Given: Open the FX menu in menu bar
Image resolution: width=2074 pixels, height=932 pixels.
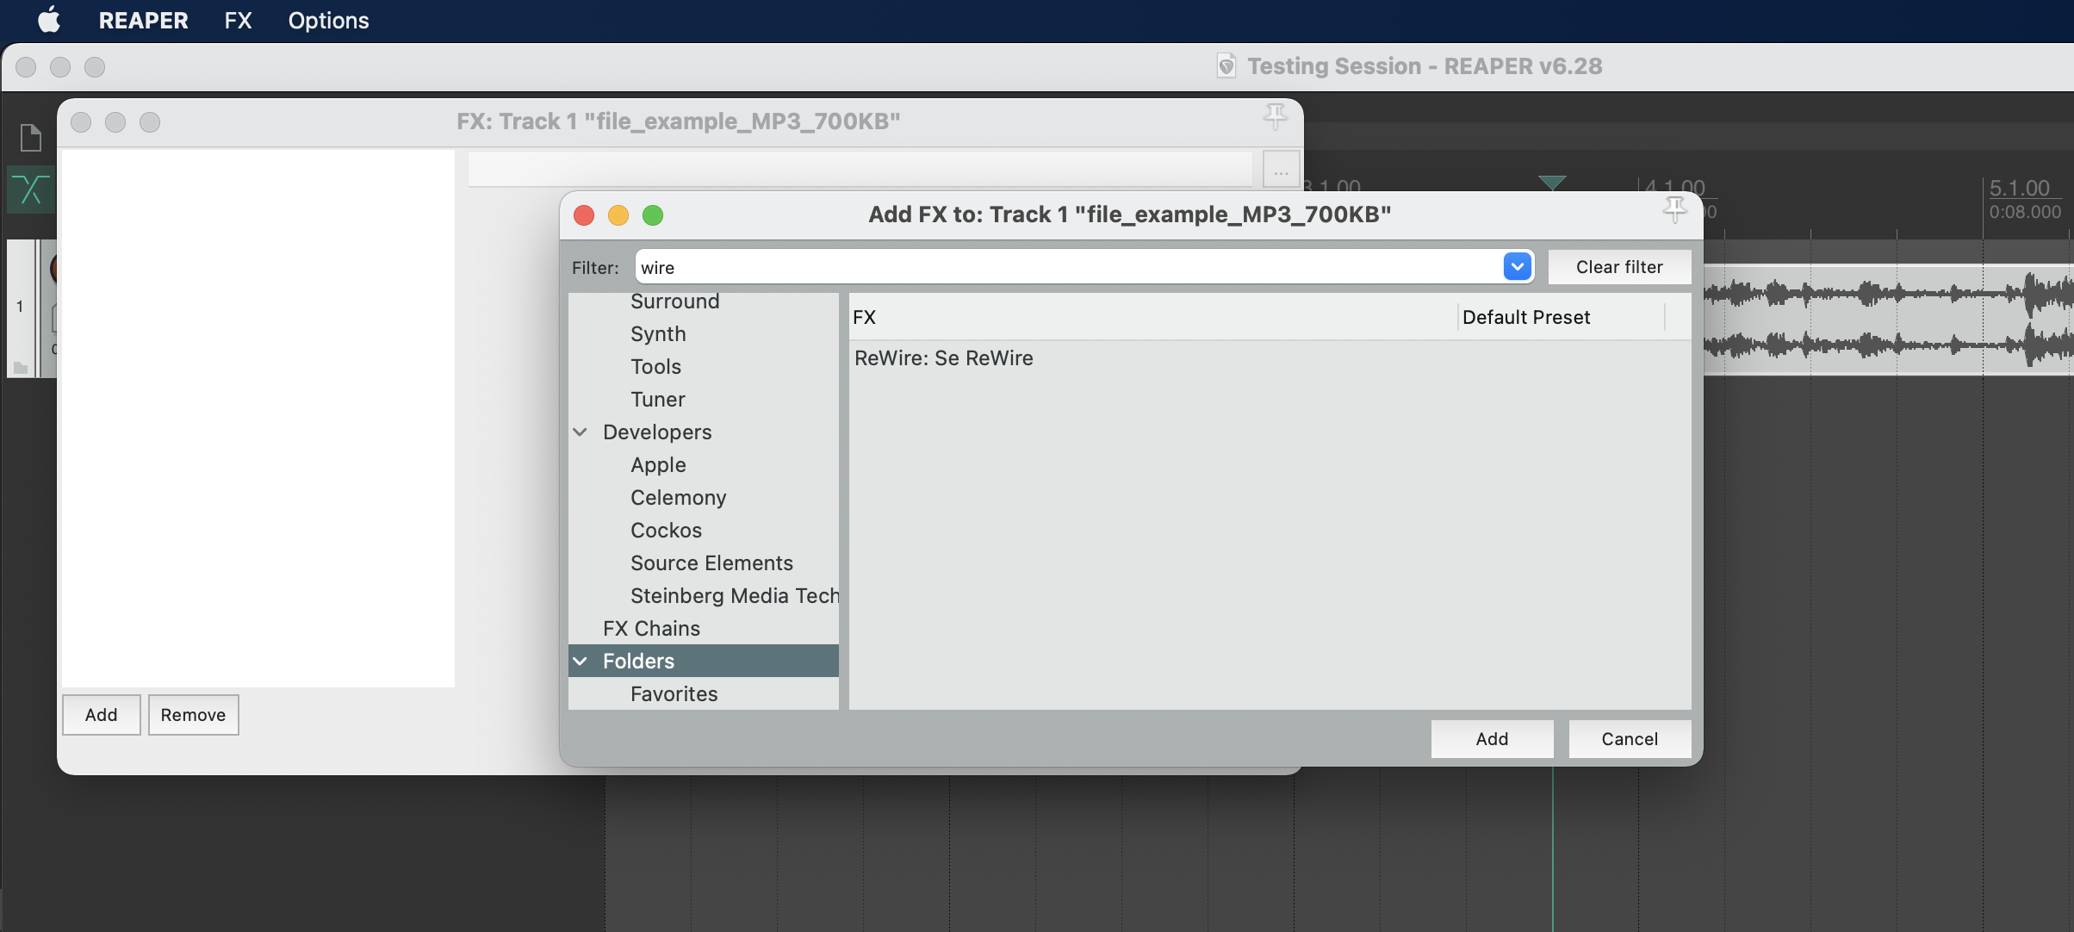Looking at the screenshot, I should coord(238,20).
